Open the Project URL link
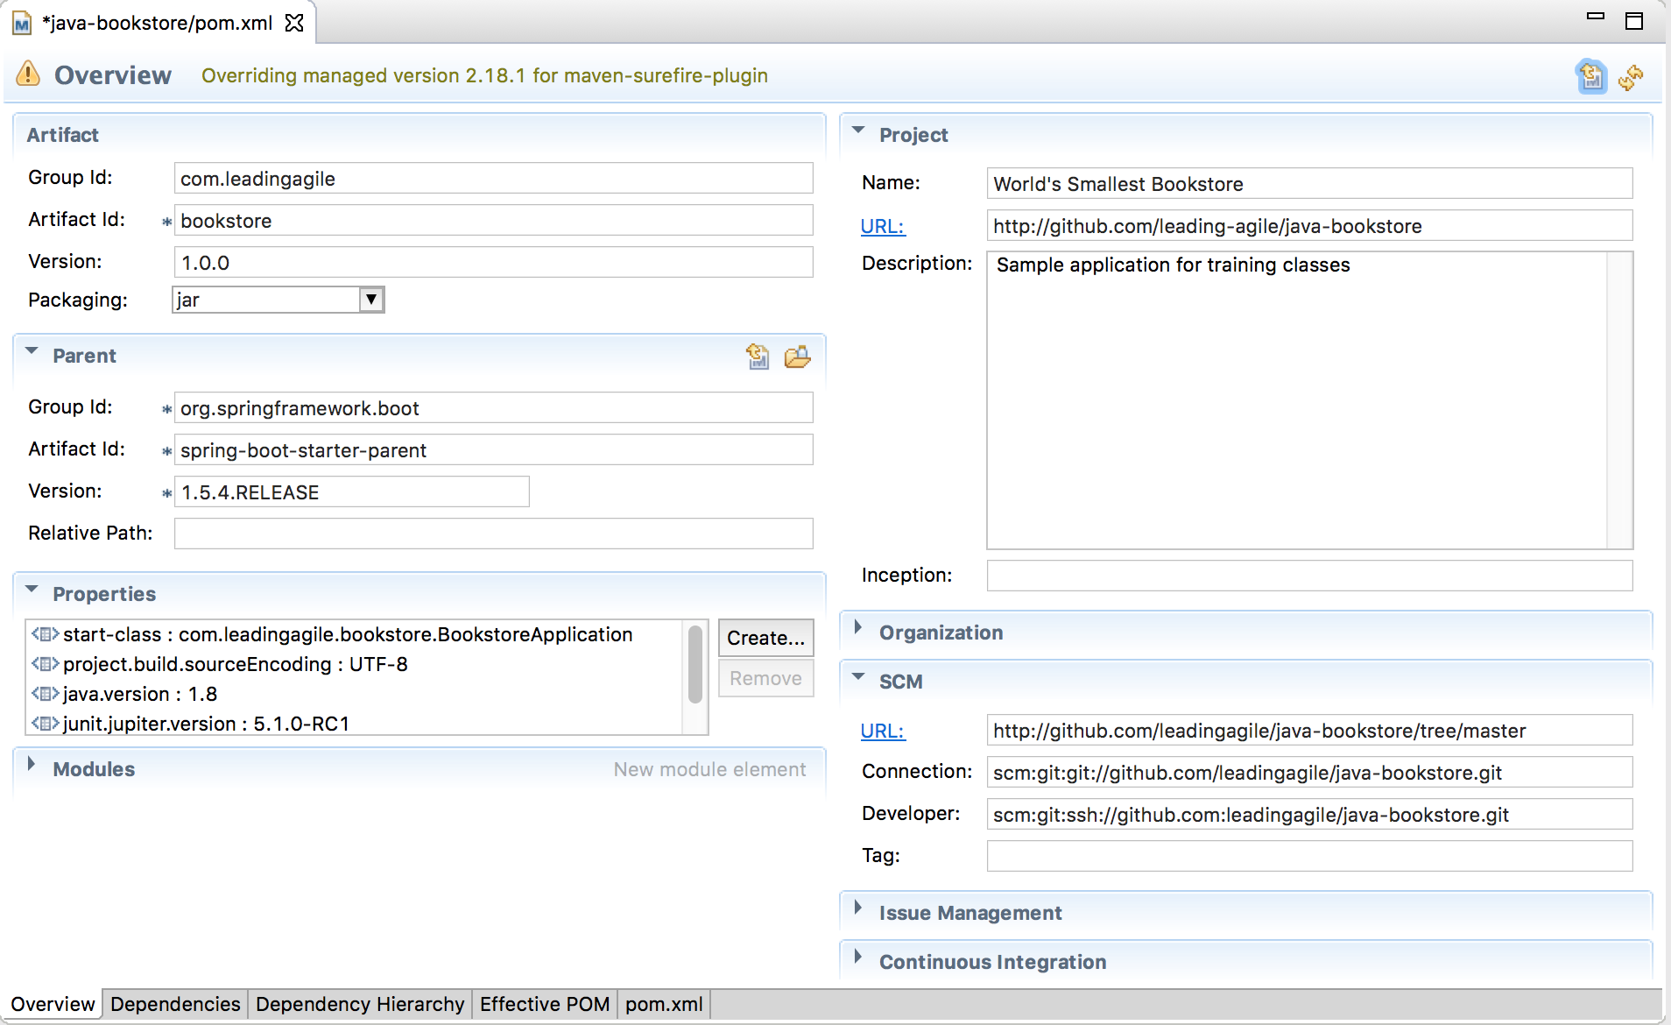 (x=882, y=226)
